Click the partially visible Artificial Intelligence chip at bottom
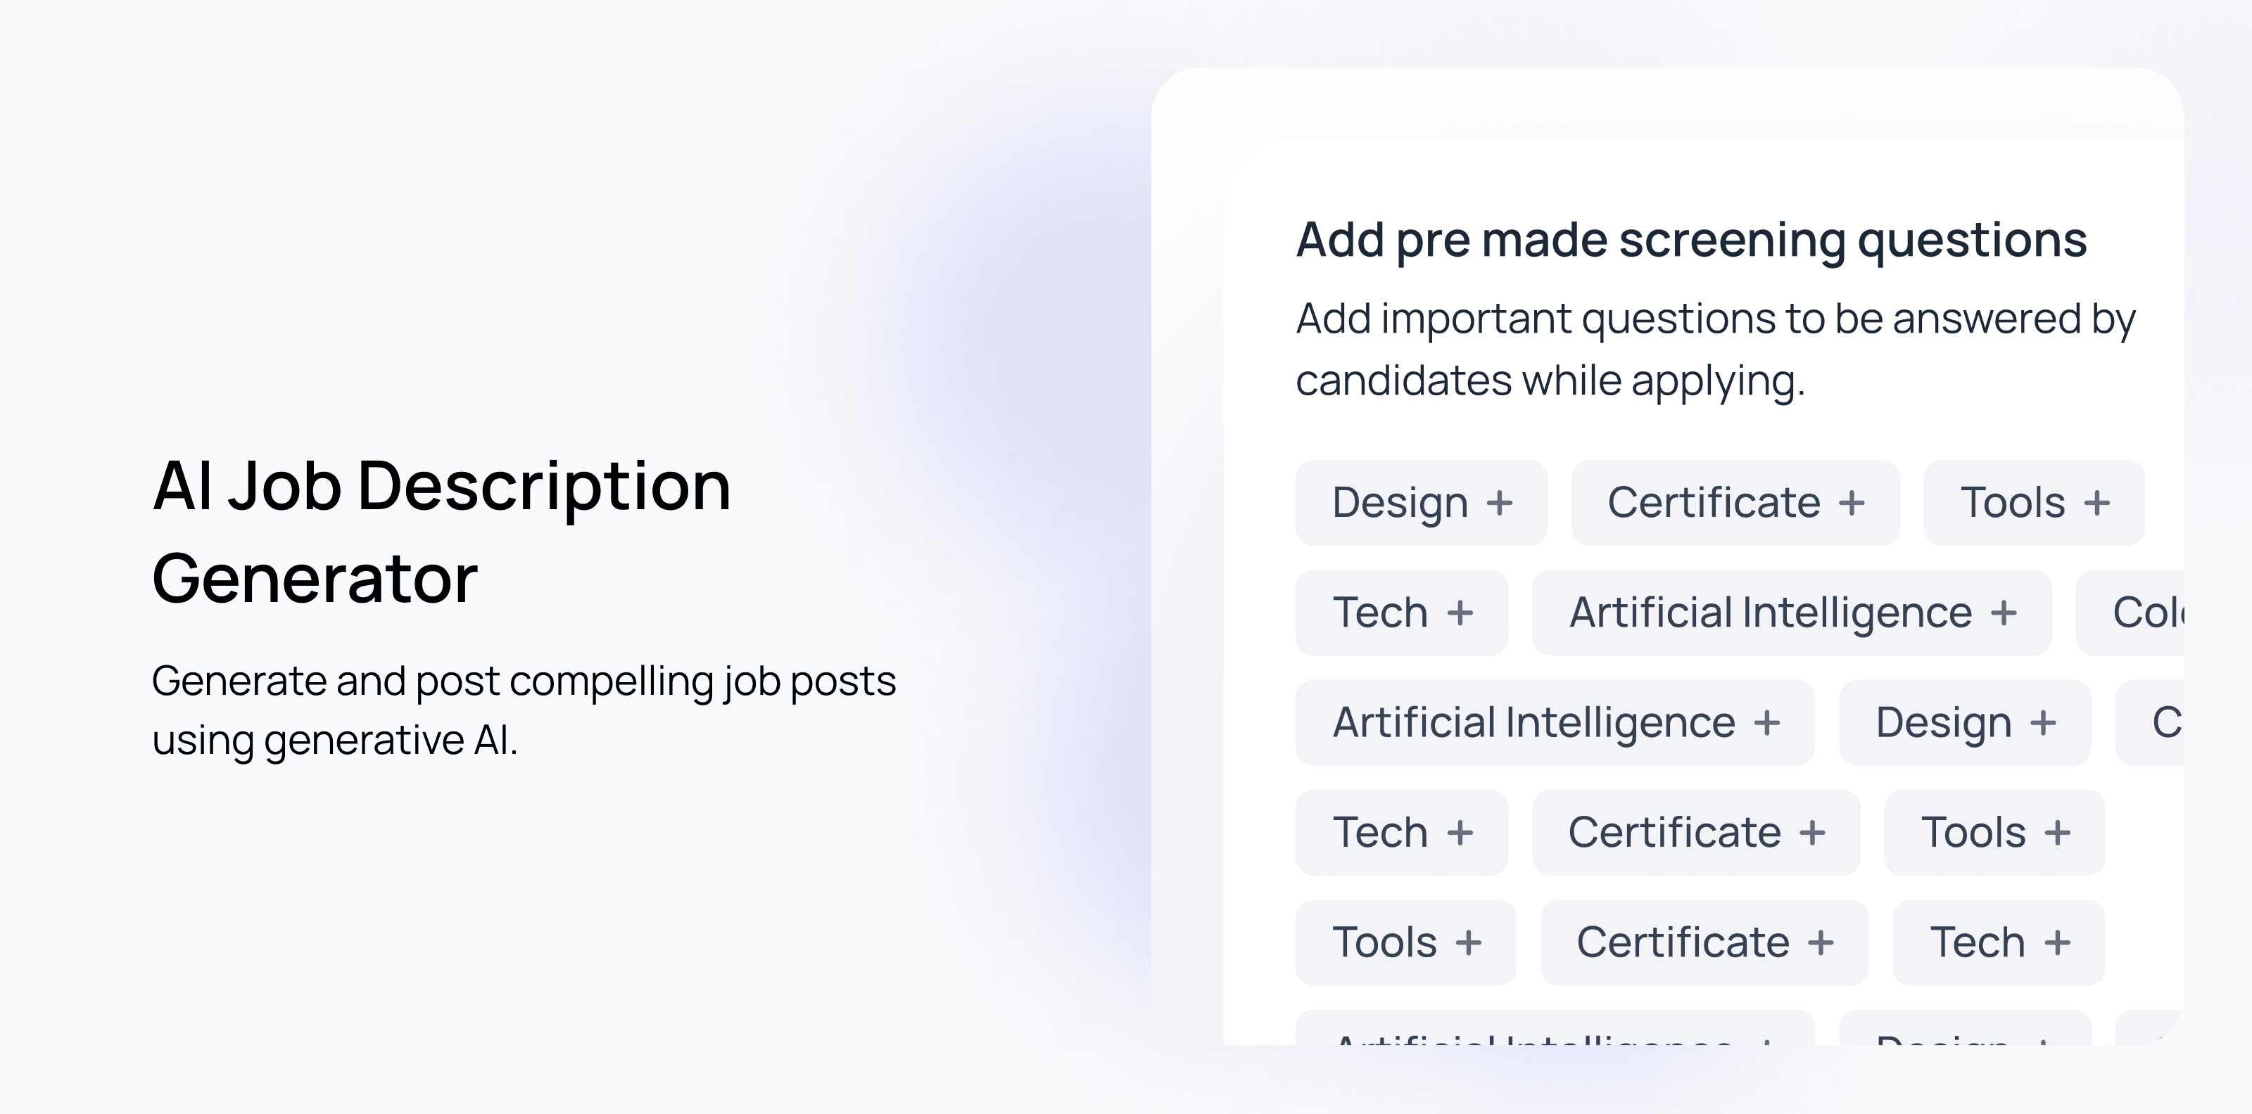Image resolution: width=2252 pixels, height=1114 pixels. click(x=1555, y=1027)
